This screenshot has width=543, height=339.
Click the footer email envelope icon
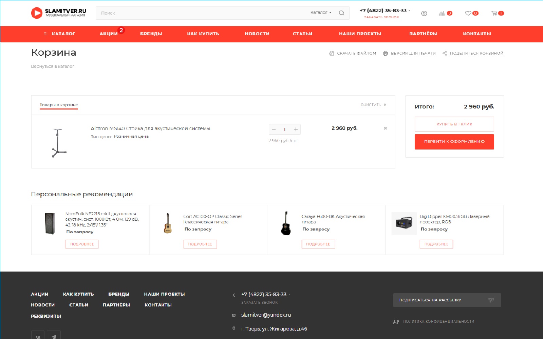(x=234, y=315)
